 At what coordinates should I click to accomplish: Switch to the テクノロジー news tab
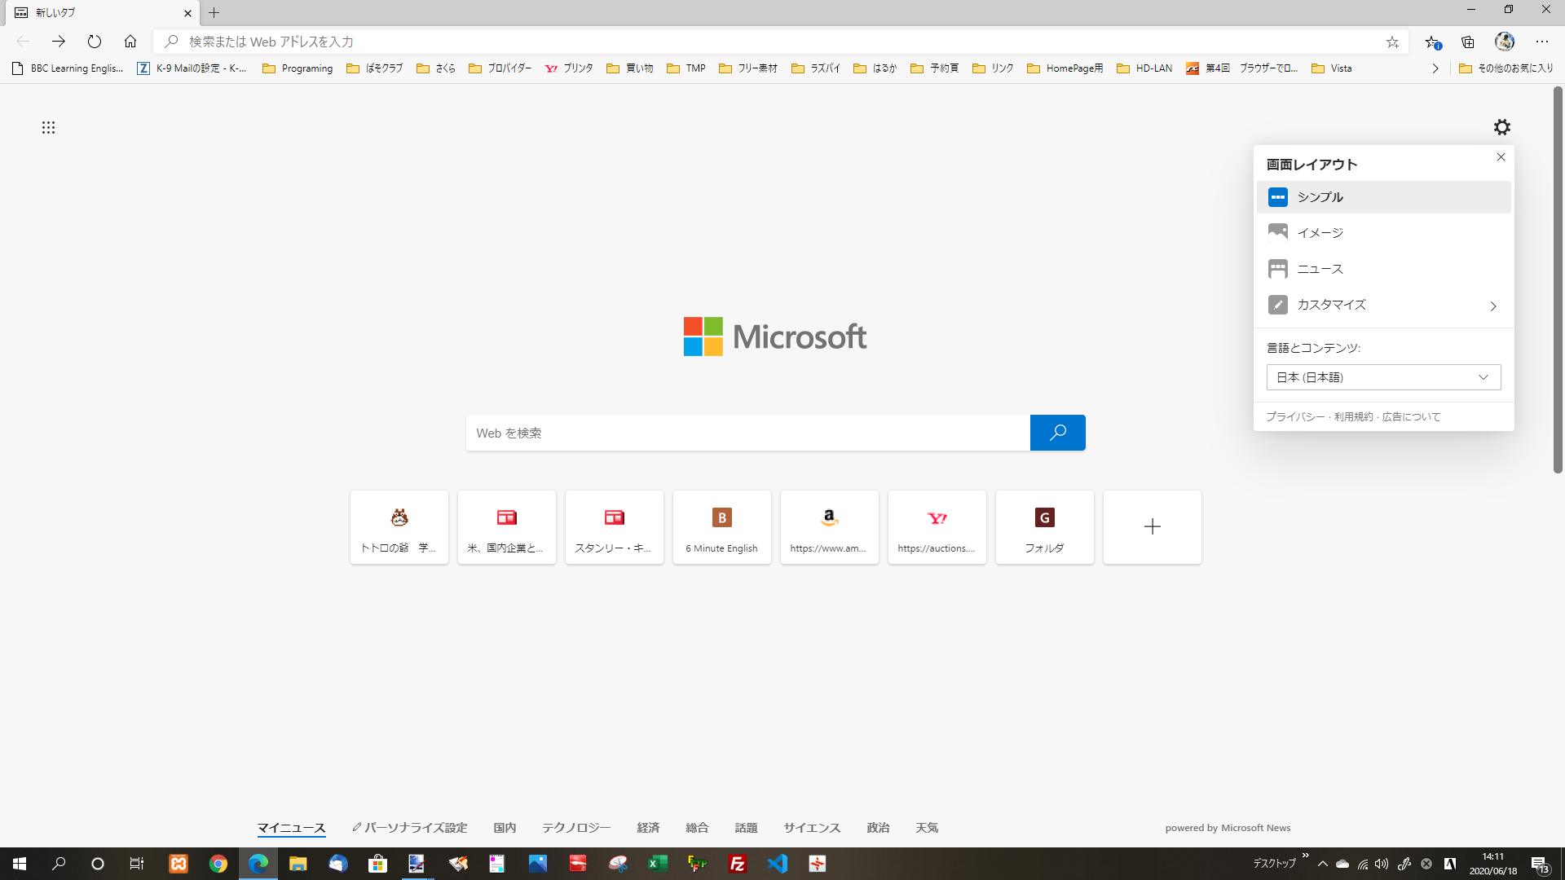(x=576, y=828)
